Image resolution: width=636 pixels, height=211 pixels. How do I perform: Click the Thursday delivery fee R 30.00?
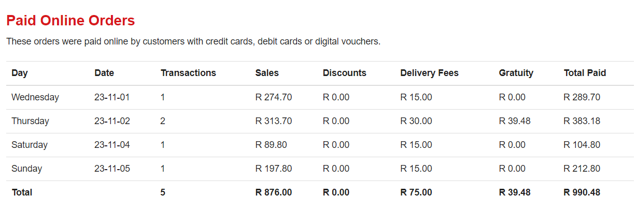(x=416, y=121)
